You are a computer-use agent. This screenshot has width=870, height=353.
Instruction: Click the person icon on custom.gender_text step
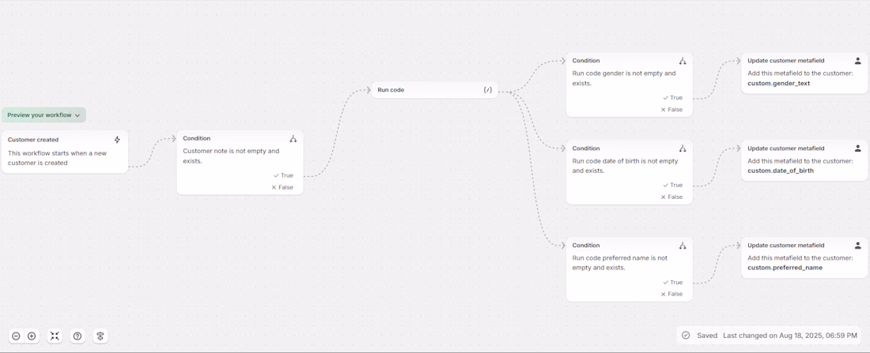pyautogui.click(x=857, y=61)
